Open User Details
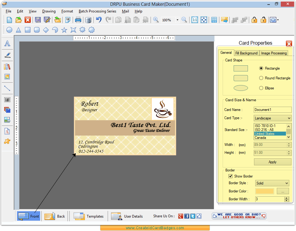Viewport: 296px width, 231px height. tap(127, 216)
